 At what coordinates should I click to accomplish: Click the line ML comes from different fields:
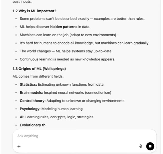click(38, 76)
